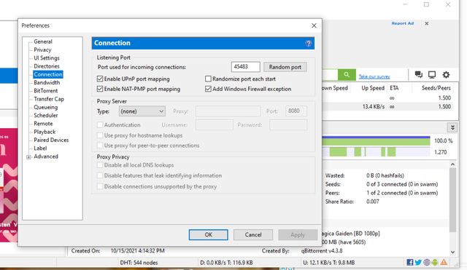This screenshot has height=270, width=467.
Task: Click the Facebook icon in status bar
Action: click(x=410, y=262)
